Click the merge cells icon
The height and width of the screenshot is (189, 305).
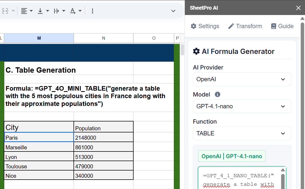coord(5,11)
